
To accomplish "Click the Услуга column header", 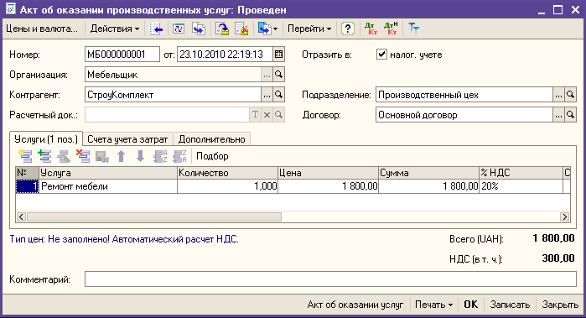I will pyautogui.click(x=108, y=173).
